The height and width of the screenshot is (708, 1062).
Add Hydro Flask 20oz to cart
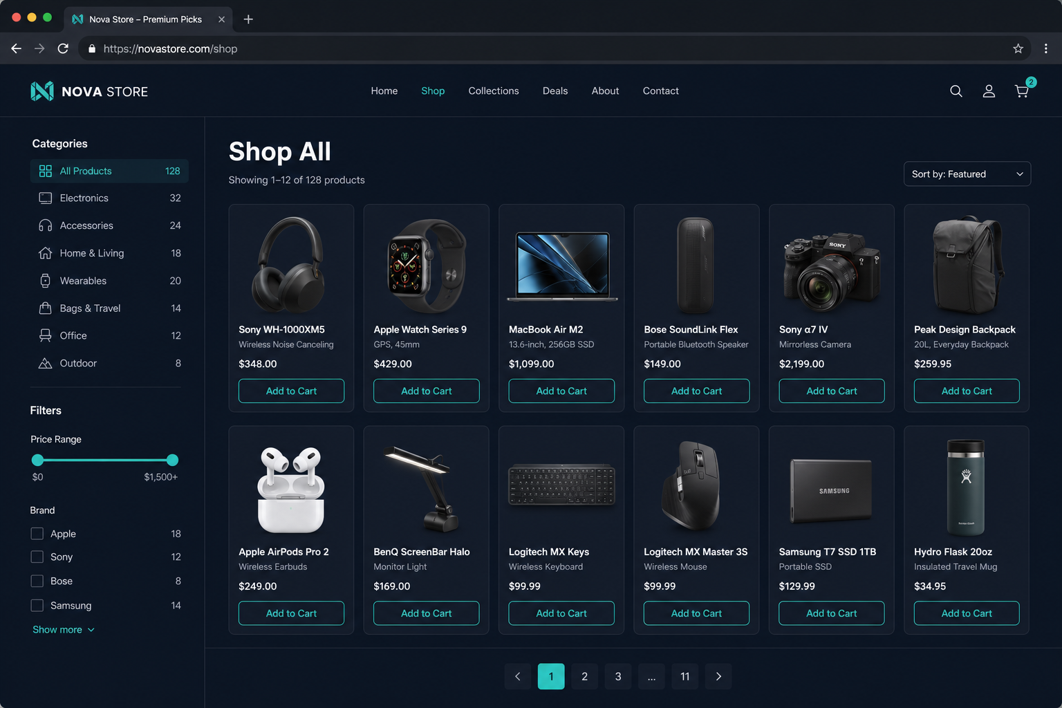967,613
